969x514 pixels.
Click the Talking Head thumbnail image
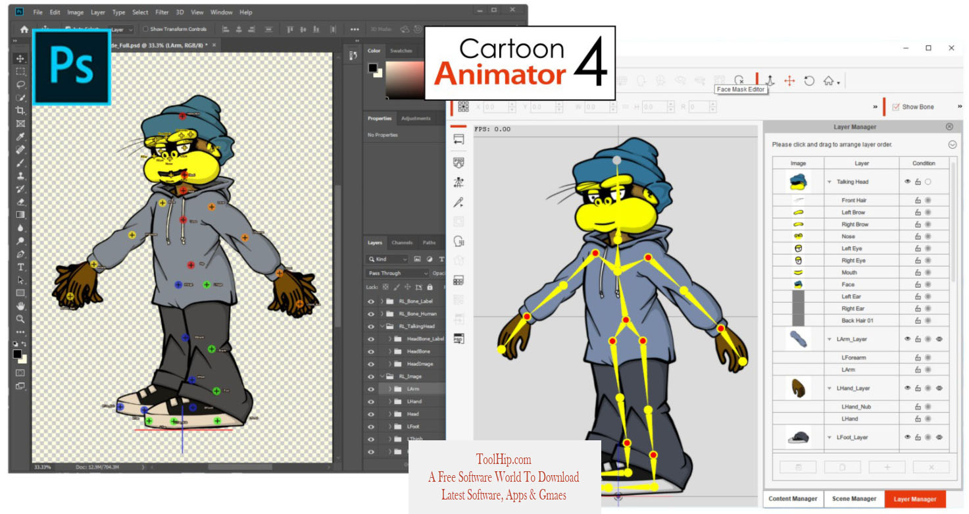798,182
